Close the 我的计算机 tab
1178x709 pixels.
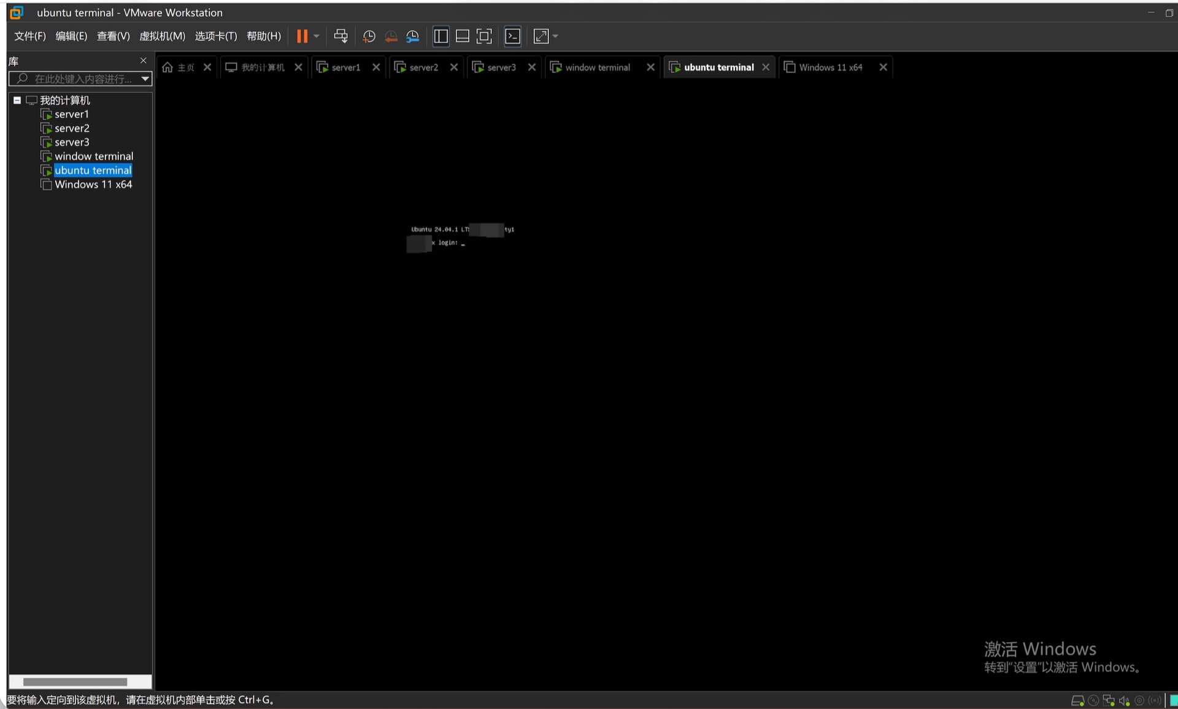point(298,67)
